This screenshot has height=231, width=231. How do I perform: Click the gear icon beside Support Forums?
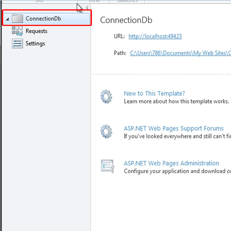[x=106, y=131]
